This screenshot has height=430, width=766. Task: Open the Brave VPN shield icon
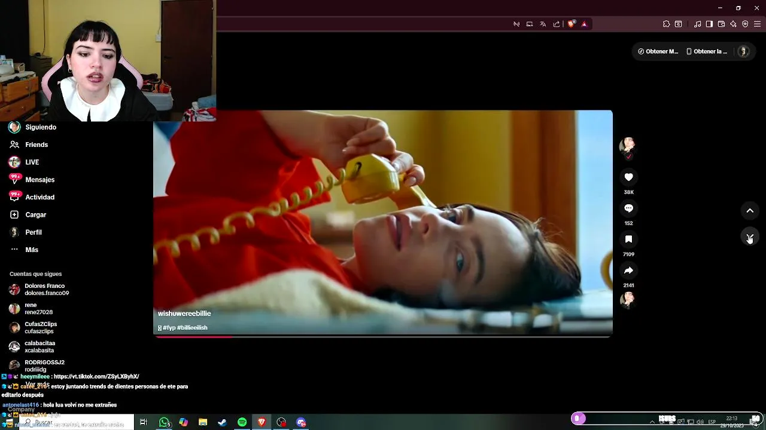pyautogui.click(x=745, y=24)
